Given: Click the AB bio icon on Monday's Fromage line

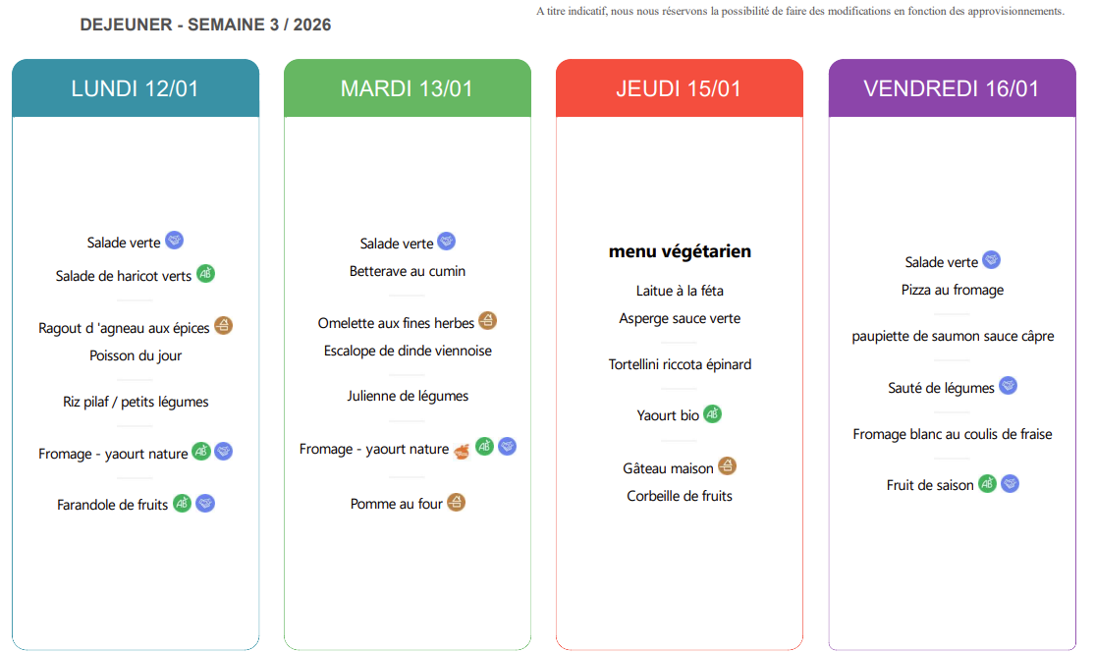Looking at the screenshot, I should pos(201,452).
